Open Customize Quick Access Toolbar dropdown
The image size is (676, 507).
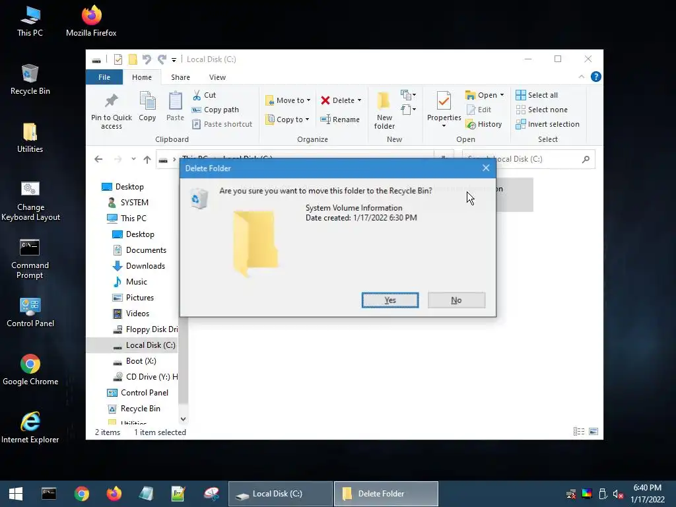coord(174,59)
